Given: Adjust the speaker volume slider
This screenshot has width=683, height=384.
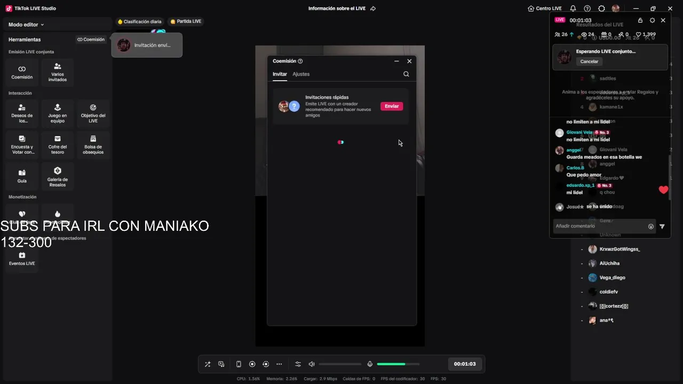Looking at the screenshot, I should (340, 364).
